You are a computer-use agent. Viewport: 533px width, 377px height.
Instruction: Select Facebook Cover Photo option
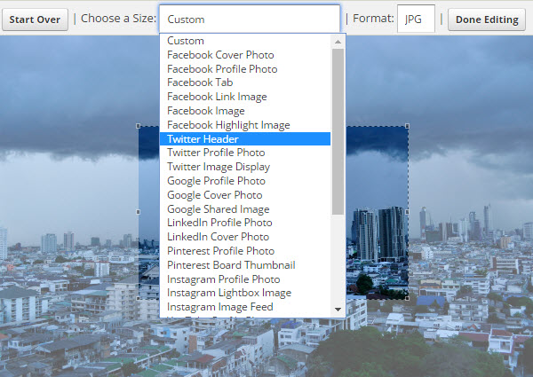(x=245, y=55)
